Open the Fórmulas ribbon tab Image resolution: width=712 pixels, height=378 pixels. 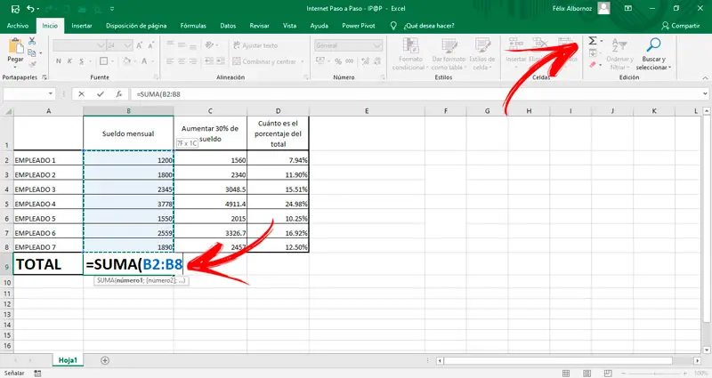(x=195, y=26)
